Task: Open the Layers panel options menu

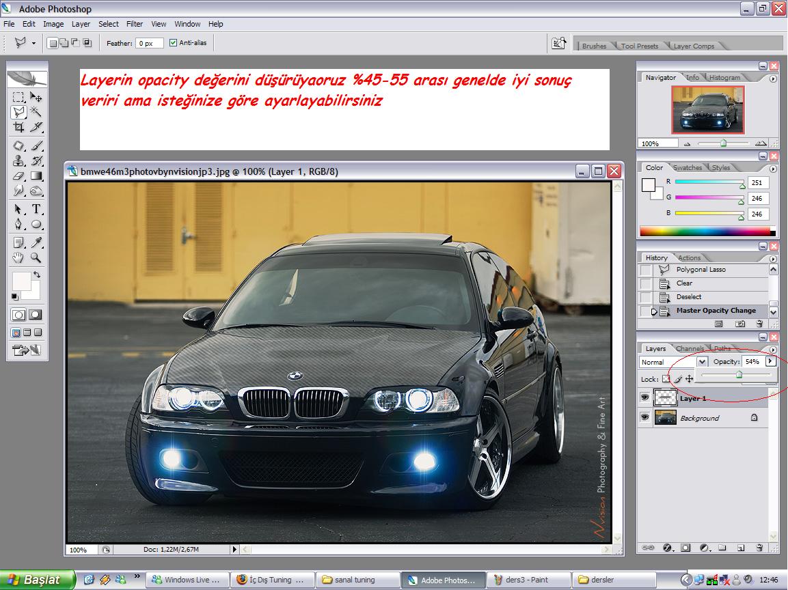Action: pyautogui.click(x=773, y=350)
